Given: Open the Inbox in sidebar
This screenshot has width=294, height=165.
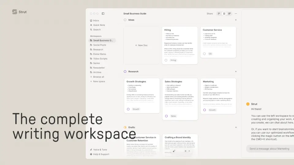Looking at the screenshot, I should 96,20.
